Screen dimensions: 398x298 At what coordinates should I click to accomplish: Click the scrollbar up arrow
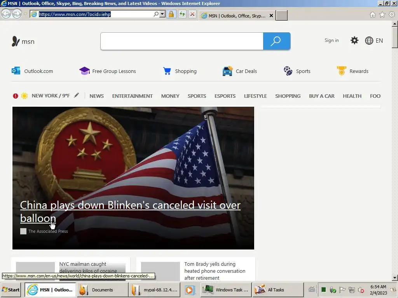pyautogui.click(x=395, y=24)
